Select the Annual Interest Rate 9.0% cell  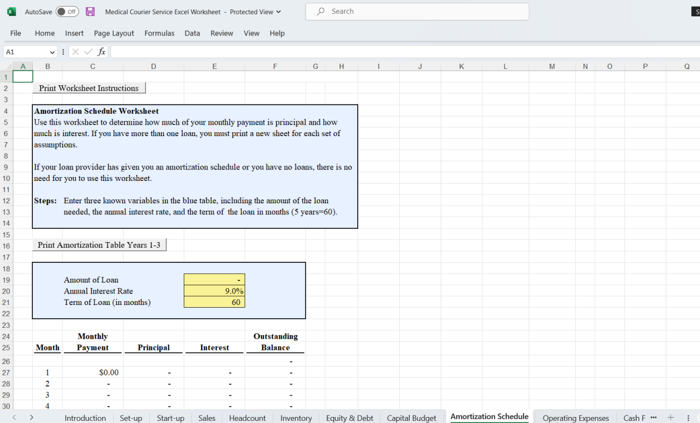pos(214,291)
